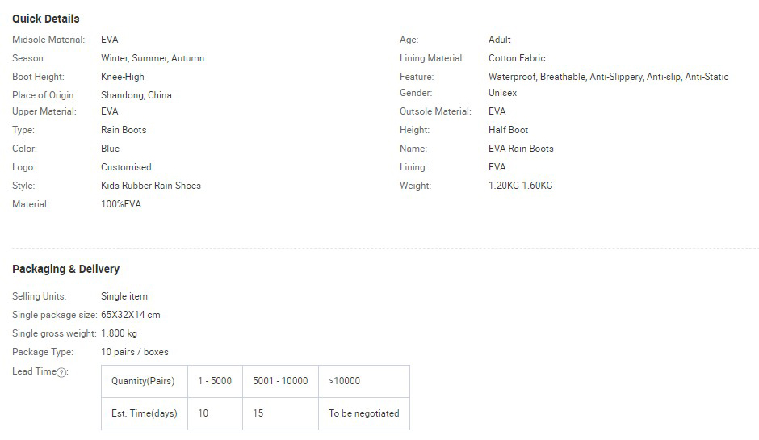Click the '1 - 5000' quantity cell
Viewport: 759px width, 440px height.
[215, 381]
